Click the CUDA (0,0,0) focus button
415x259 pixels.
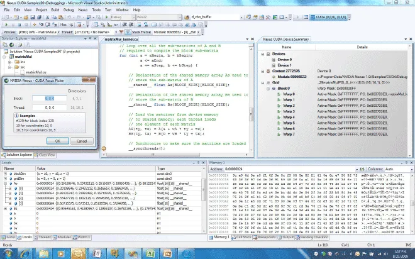328,17
